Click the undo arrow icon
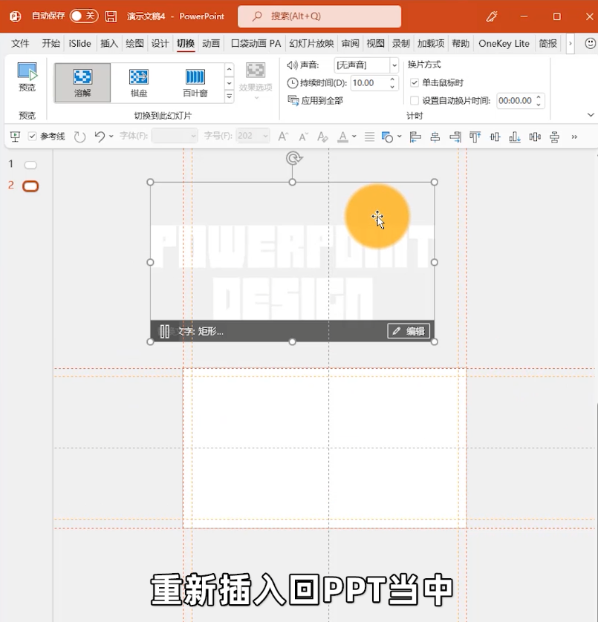 coord(100,137)
